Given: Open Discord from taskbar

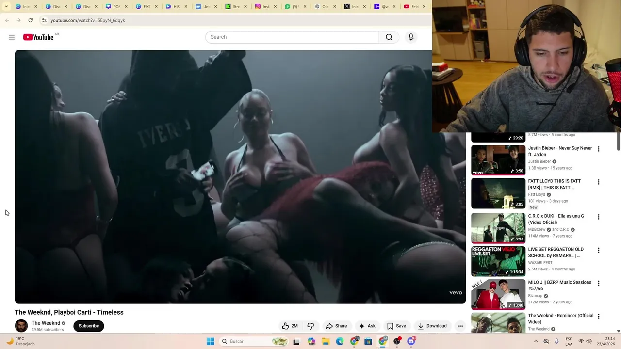Looking at the screenshot, I should click(411, 341).
